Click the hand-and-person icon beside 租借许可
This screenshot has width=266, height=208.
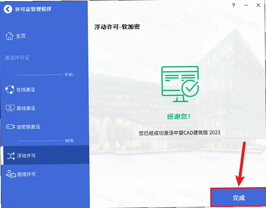click(x=11, y=174)
